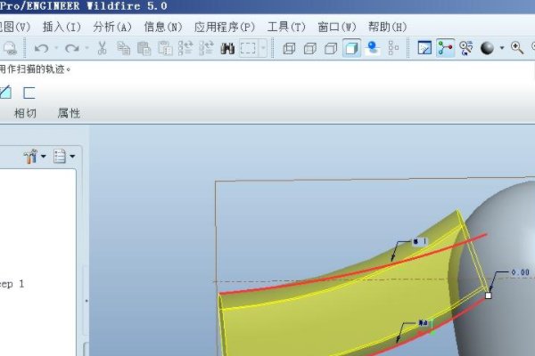Toggle wireframe display mode

pyautogui.click(x=290, y=48)
